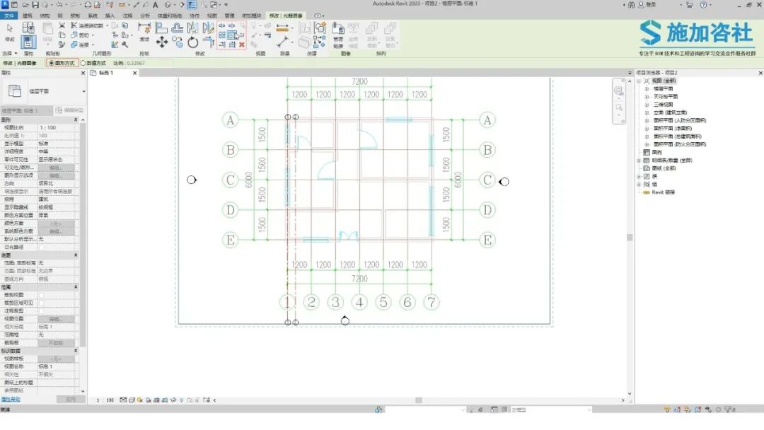Select the Rotate tool in the ribbon
The width and height of the screenshot is (764, 430).
click(x=193, y=42)
